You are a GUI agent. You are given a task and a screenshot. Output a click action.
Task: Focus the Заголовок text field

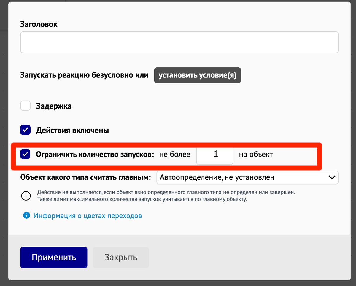179,42
